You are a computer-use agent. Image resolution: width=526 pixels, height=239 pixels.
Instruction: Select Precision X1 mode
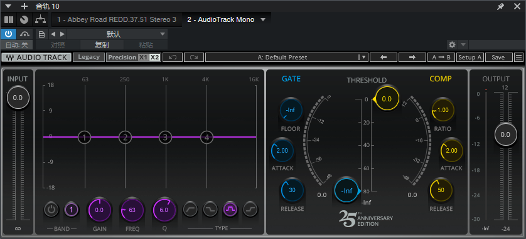coord(143,58)
